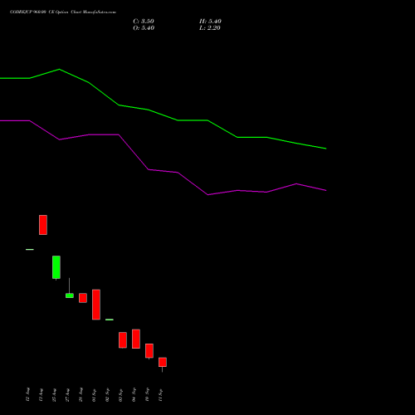Viewport: 415px width, 415px height.
Task: Click the close value C: 3.50
Action: pos(144,22)
